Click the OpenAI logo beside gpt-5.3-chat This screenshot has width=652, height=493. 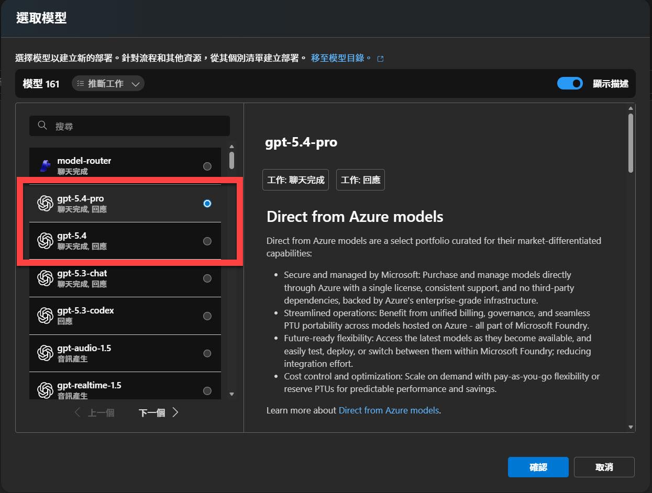[x=46, y=278]
